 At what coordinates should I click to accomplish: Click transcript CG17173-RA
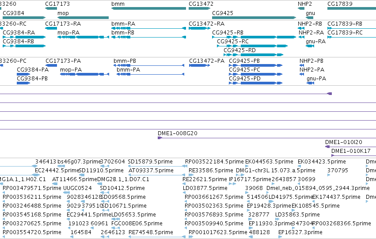coord(51,28)
